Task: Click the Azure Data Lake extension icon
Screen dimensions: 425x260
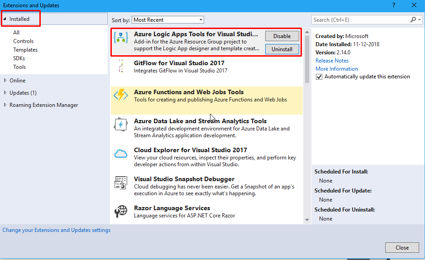Action: [121, 125]
